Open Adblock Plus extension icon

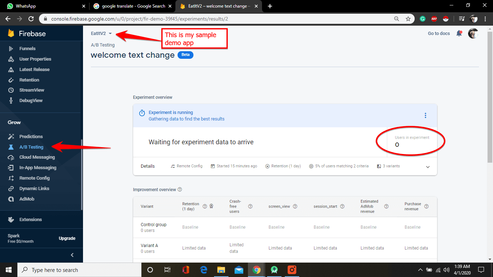coord(434,19)
